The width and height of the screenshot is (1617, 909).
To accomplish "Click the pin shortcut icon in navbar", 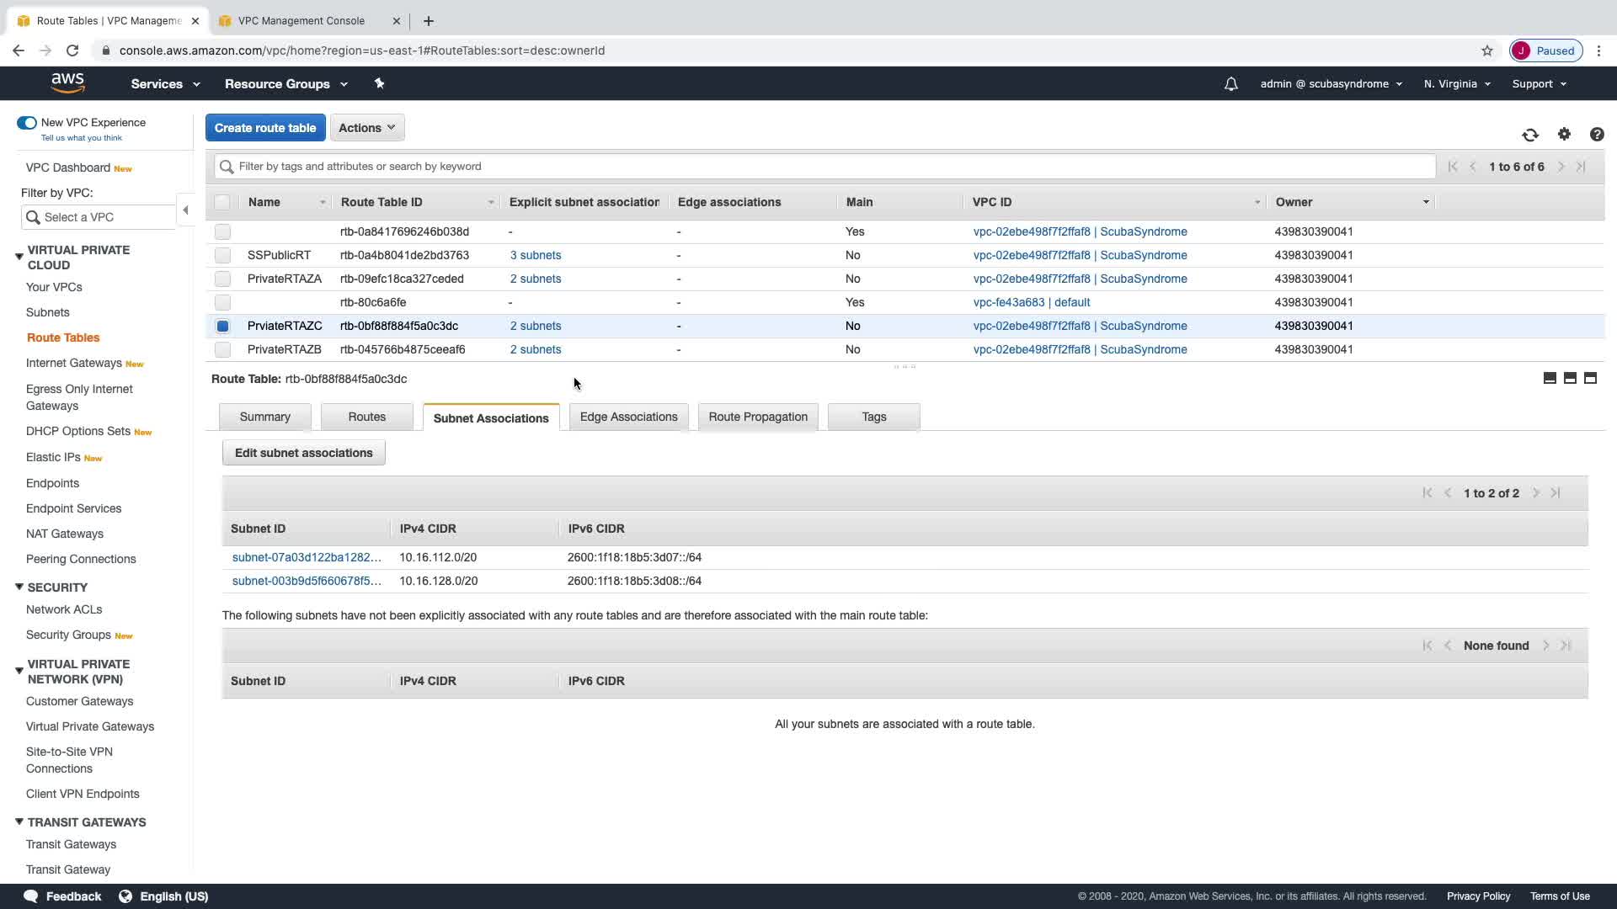I will tap(379, 83).
